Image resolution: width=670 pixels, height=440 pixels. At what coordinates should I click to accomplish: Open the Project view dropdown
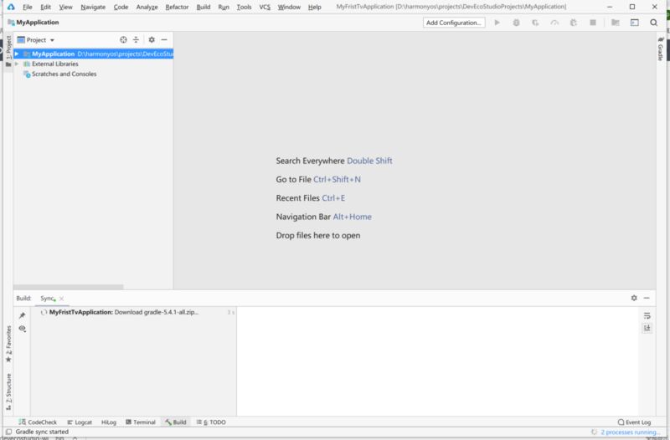[x=35, y=39]
